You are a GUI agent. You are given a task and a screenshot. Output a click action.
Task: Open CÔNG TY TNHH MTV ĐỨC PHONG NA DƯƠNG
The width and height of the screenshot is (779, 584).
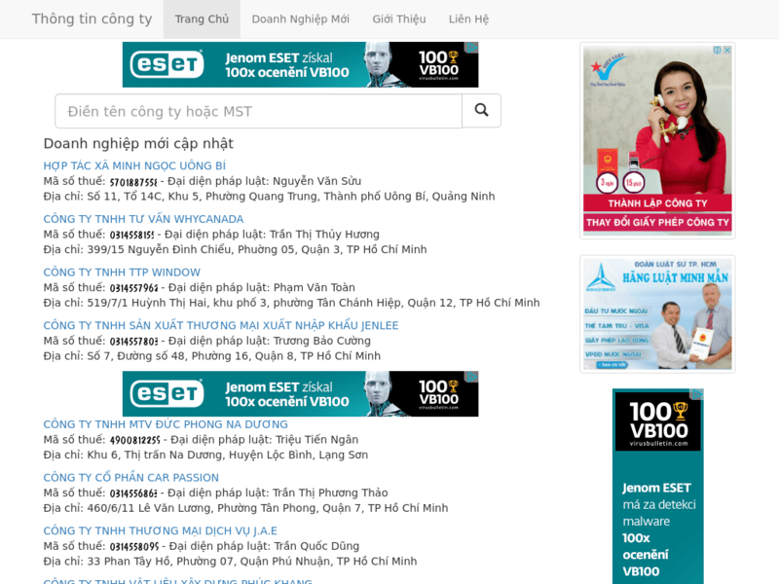click(x=166, y=424)
